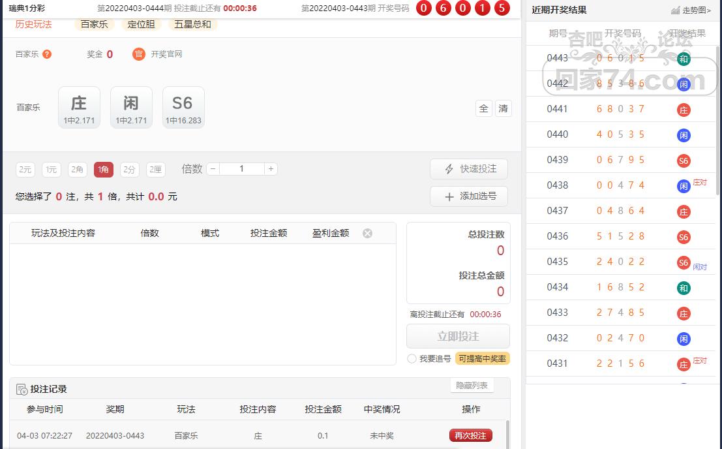Click the clear-list X icon in bet table header

click(367, 234)
